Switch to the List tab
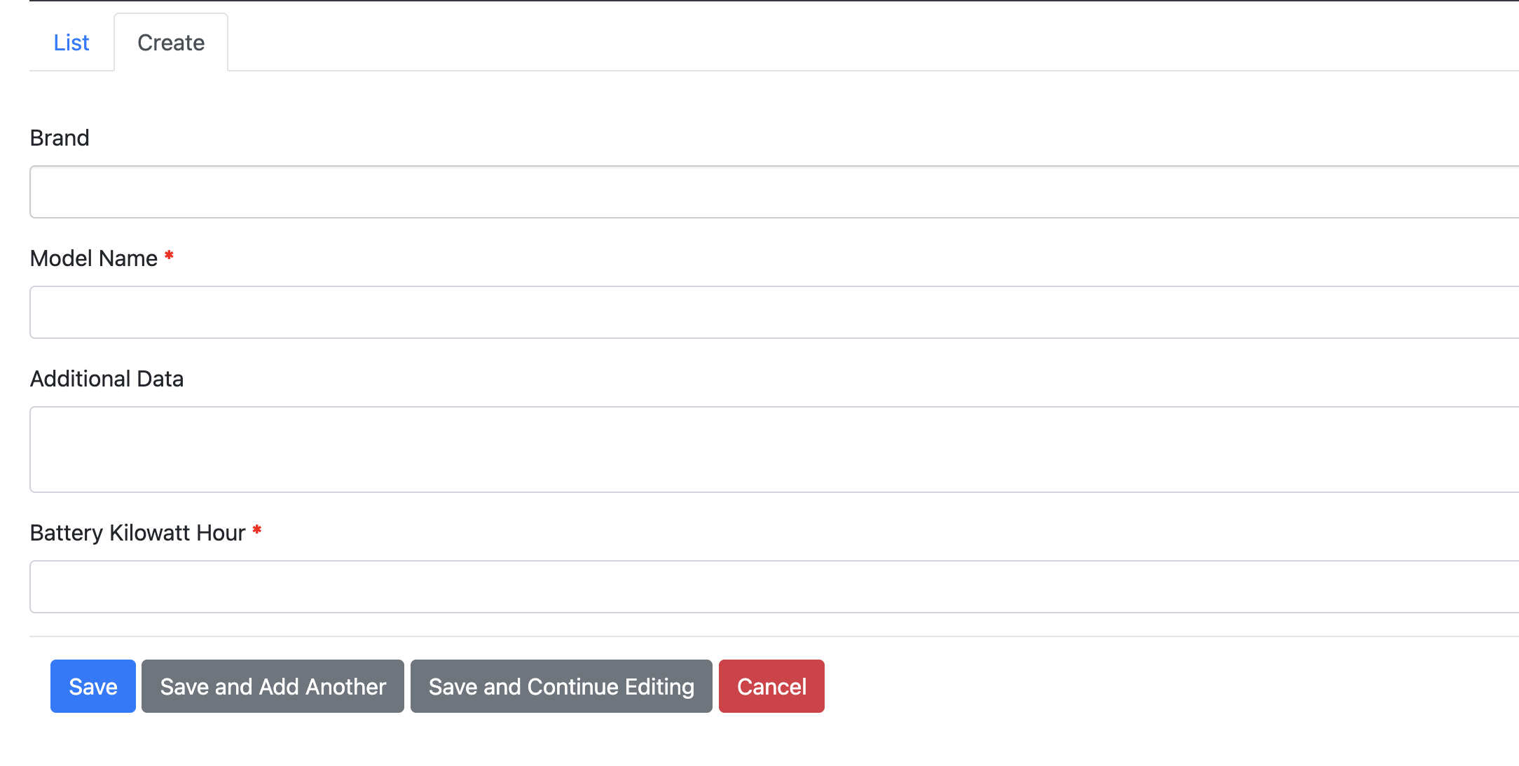 click(71, 43)
